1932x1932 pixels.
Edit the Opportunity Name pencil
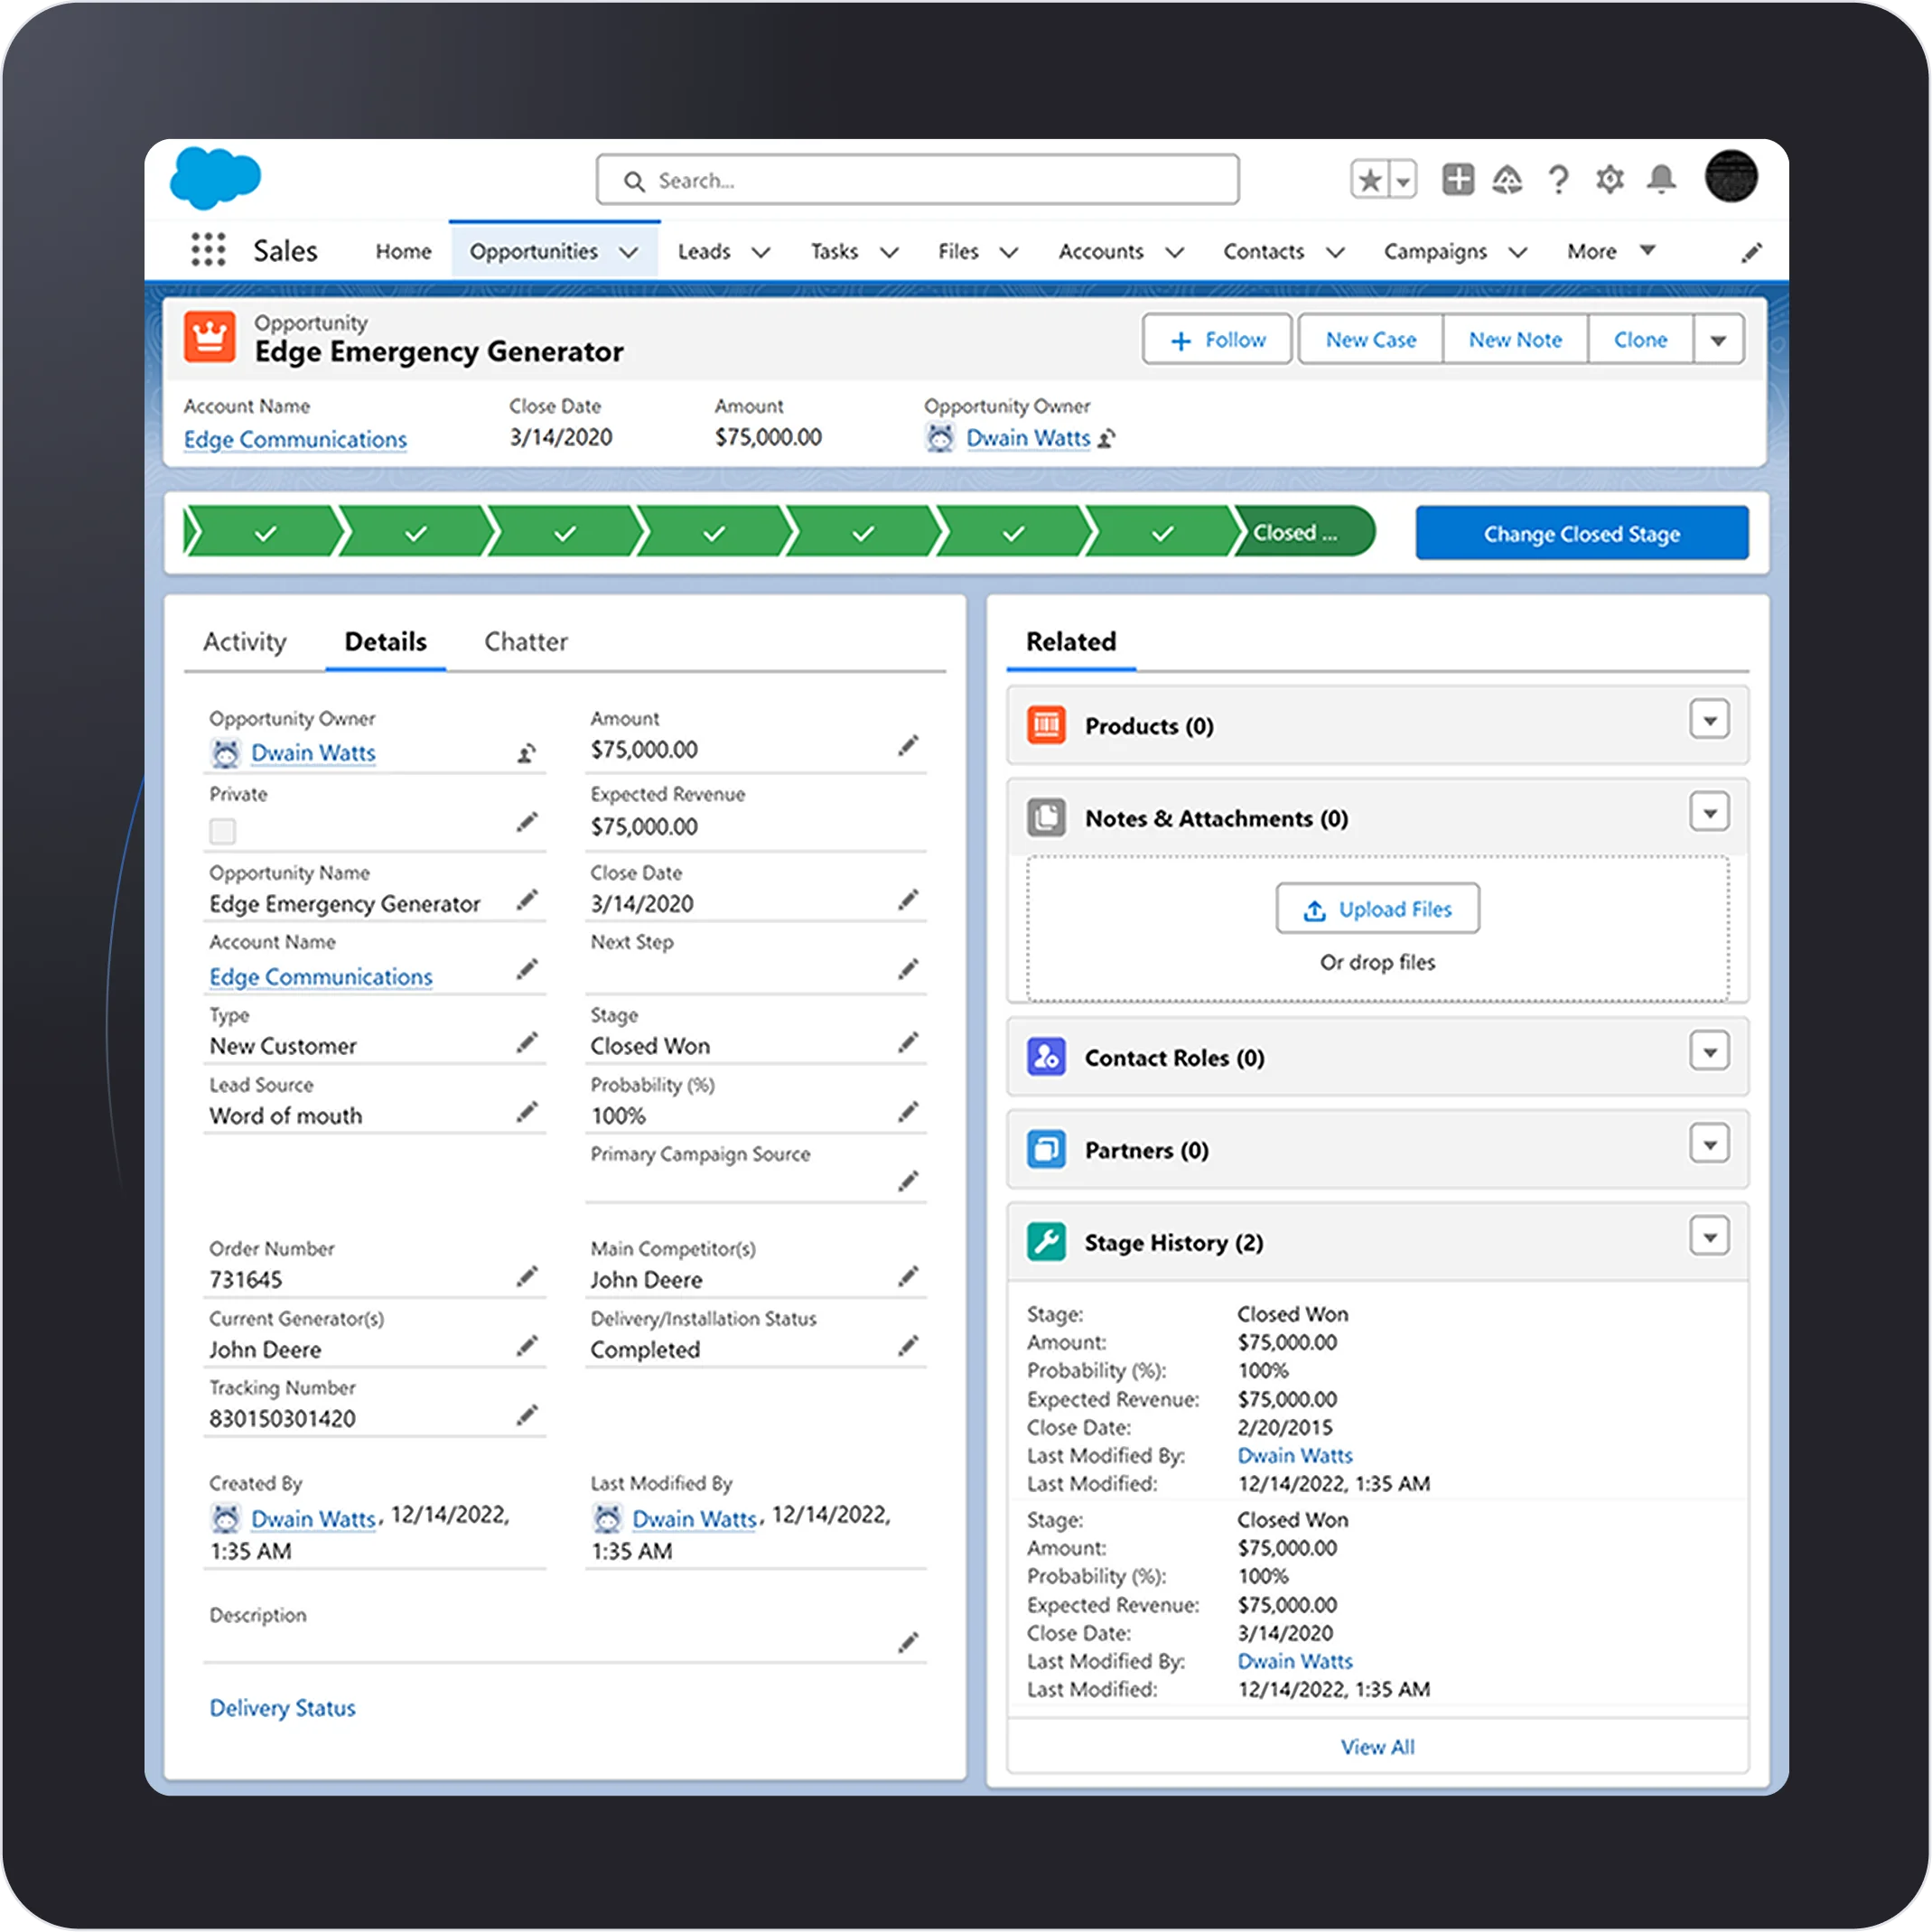527,900
